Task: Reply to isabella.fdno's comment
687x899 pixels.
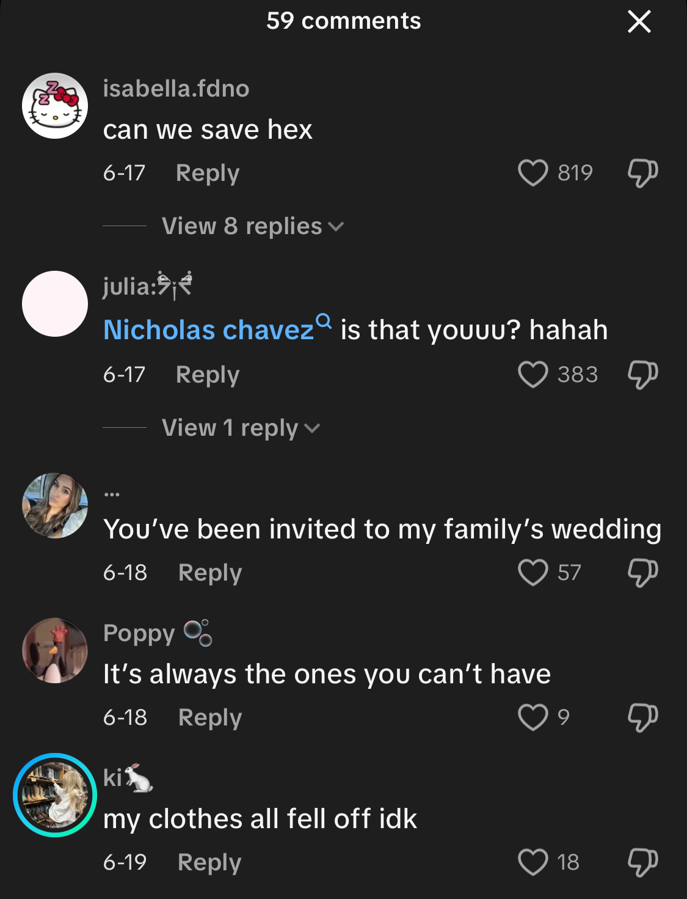Action: point(208,173)
